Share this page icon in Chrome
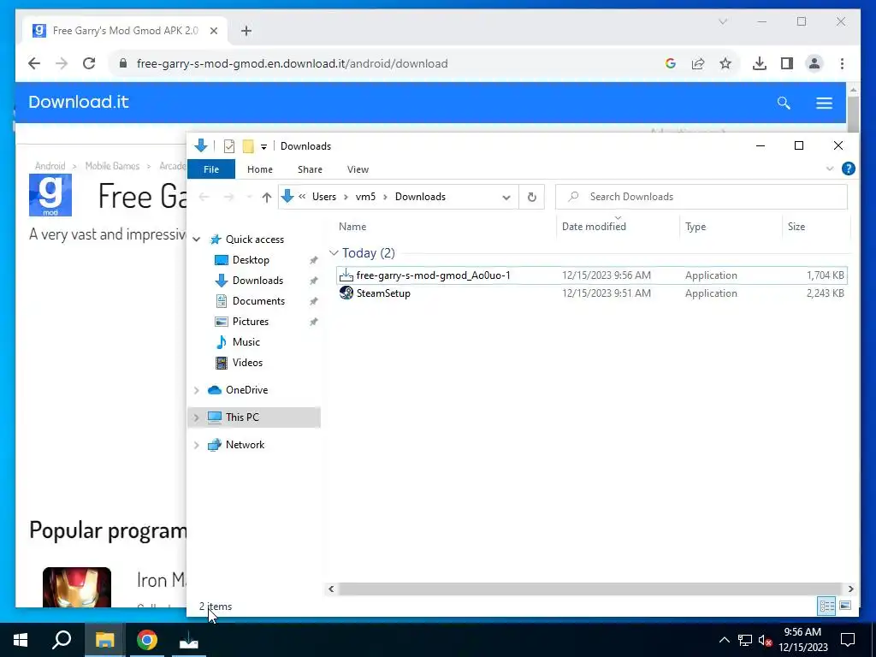This screenshot has width=876, height=657. click(698, 63)
